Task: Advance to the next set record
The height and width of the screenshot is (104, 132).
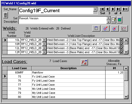Action: click(x=113, y=9)
